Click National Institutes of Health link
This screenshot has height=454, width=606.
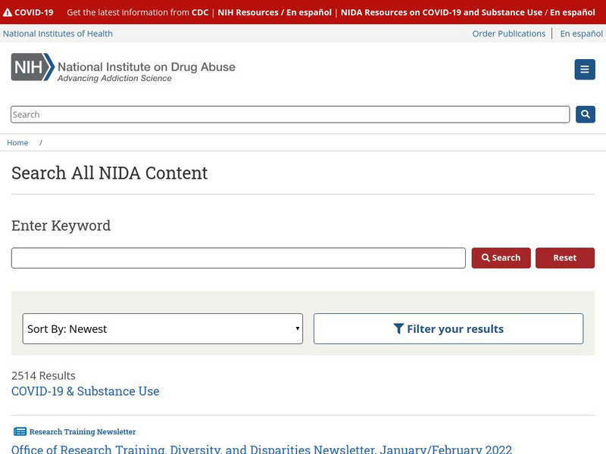coord(58,33)
